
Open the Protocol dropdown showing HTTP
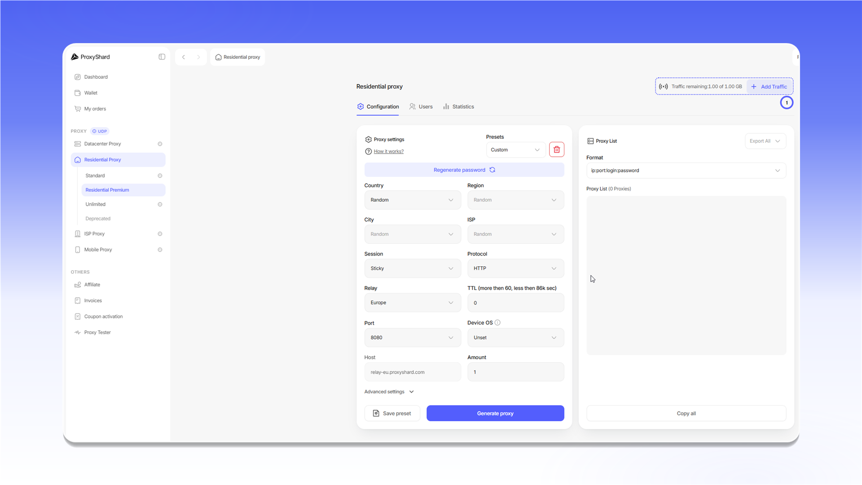pyautogui.click(x=515, y=269)
